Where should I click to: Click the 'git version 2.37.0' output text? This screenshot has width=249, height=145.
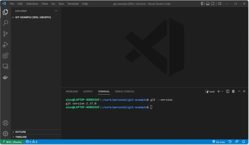click(81, 103)
